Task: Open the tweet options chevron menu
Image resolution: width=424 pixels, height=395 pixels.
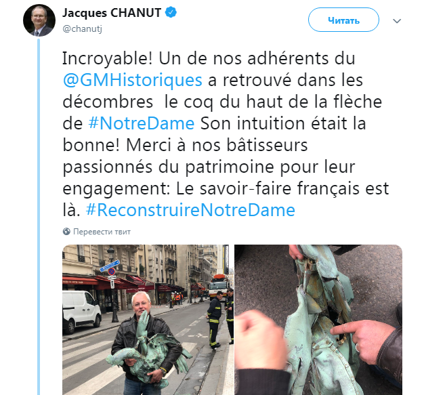Action: [x=397, y=21]
